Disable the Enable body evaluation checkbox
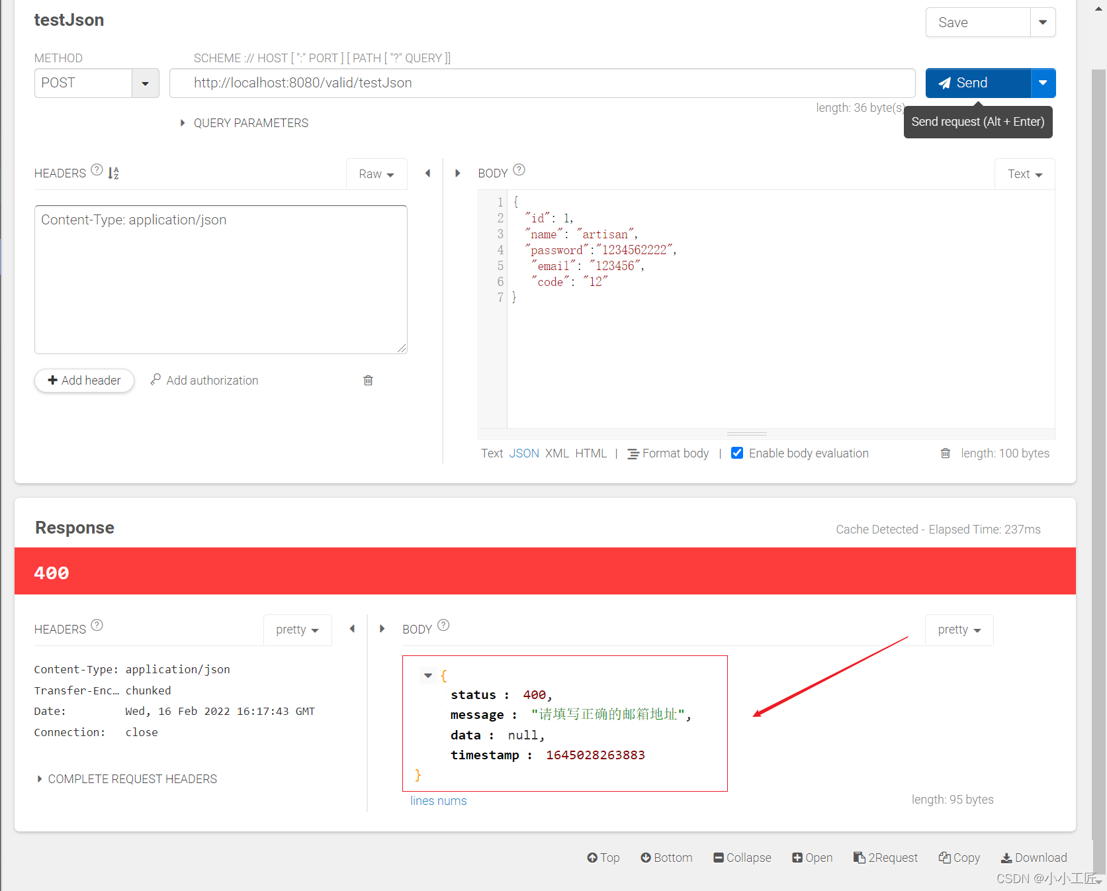This screenshot has height=891, width=1107. pos(737,453)
